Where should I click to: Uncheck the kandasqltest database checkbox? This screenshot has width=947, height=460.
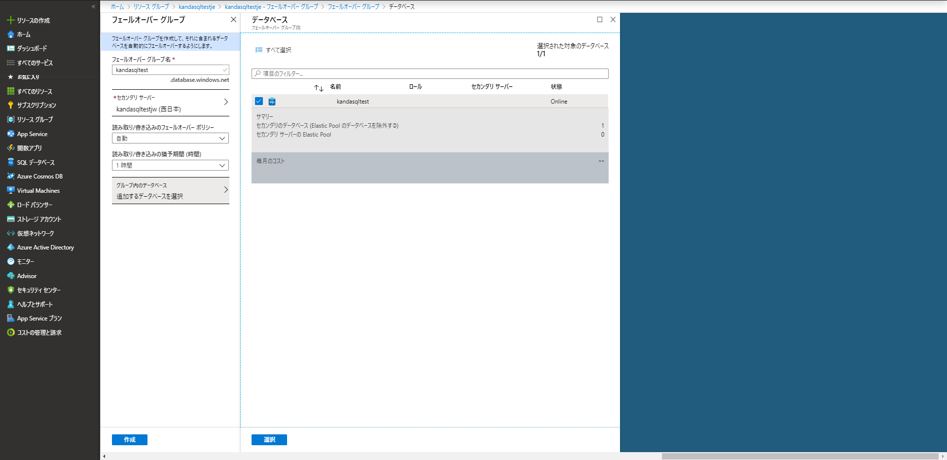[x=259, y=101]
